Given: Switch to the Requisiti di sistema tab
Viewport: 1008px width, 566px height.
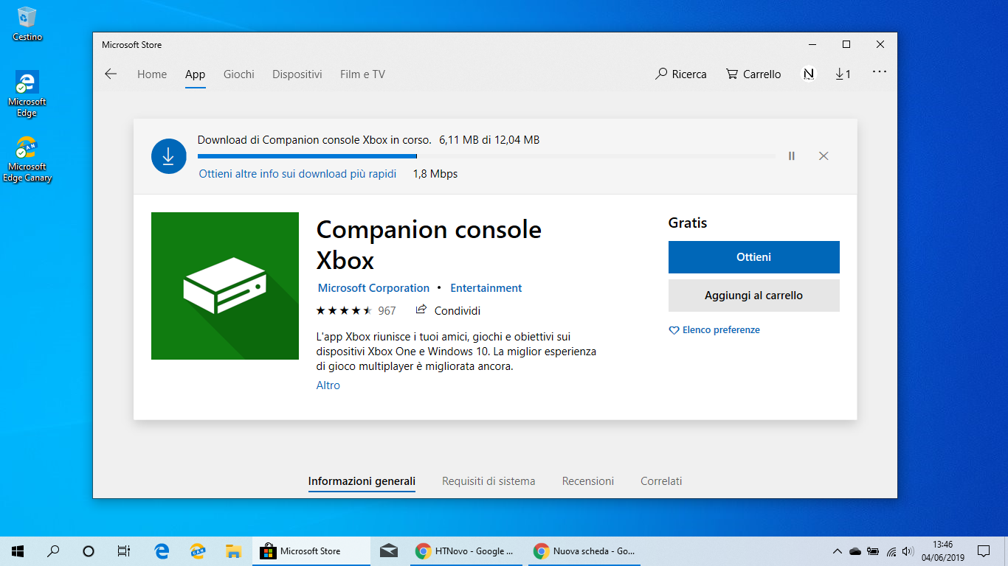Looking at the screenshot, I should pos(489,481).
